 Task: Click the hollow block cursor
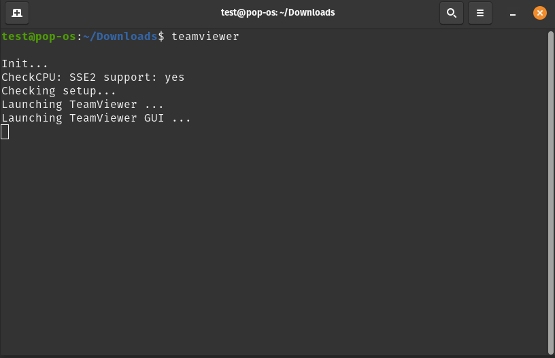[5, 132]
